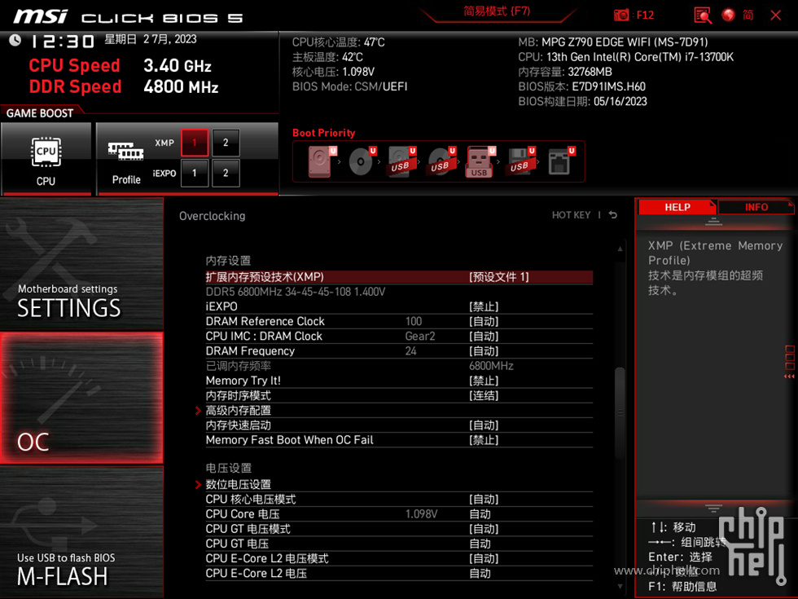798x599 pixels.
Task: Expand 高级内存配置 submenu
Action: click(x=238, y=411)
